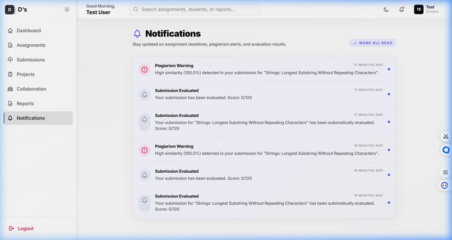
Task: Click the command key floating icon
Action: [445, 172]
